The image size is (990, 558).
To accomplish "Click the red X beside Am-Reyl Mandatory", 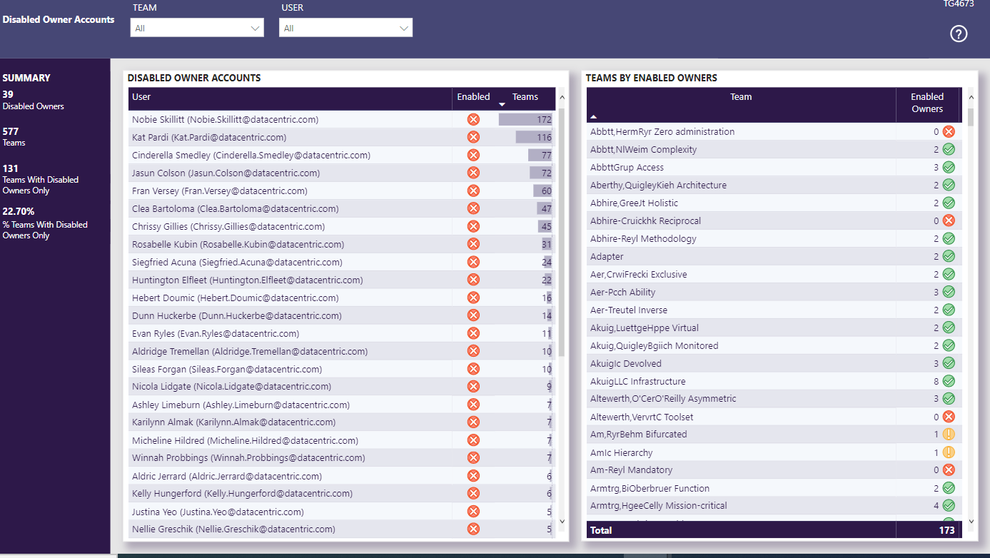I will [949, 470].
